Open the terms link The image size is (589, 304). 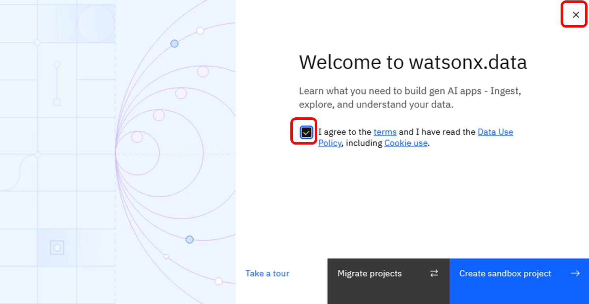(385, 132)
